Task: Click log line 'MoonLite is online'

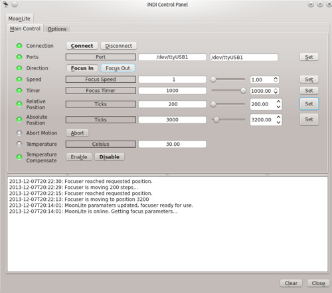Action: coord(93,211)
